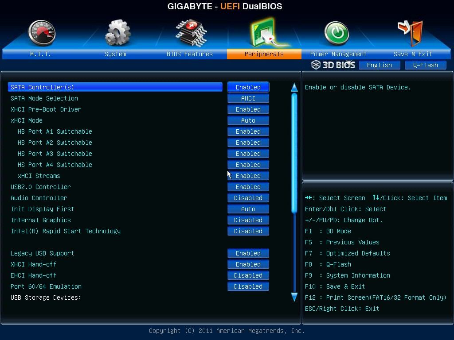Select the SATA Controller(s) row label
Viewport: 454px width, 340px height.
click(42, 87)
